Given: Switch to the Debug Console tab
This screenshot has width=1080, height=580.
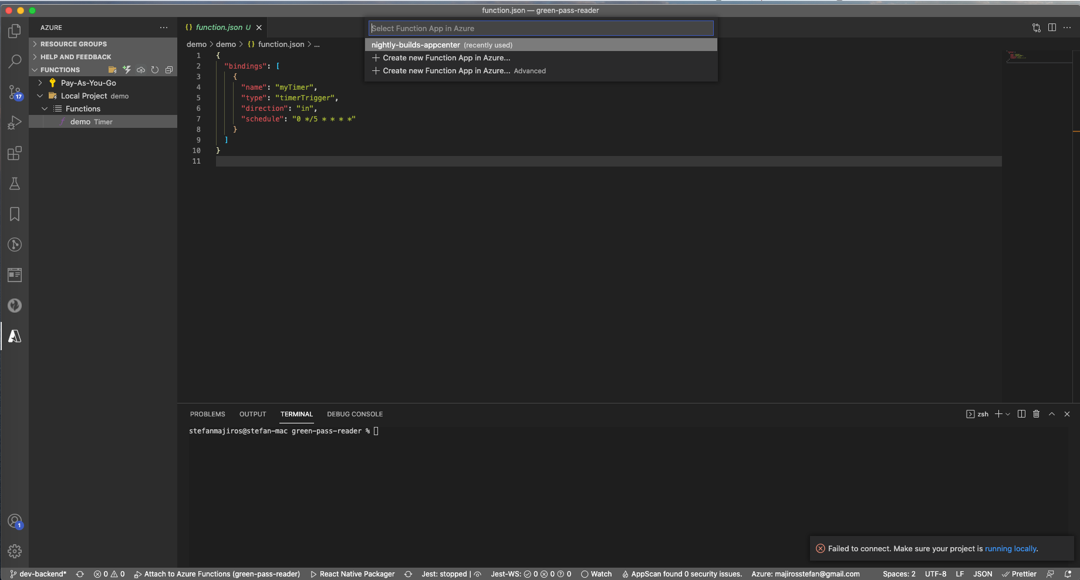Looking at the screenshot, I should pos(355,414).
